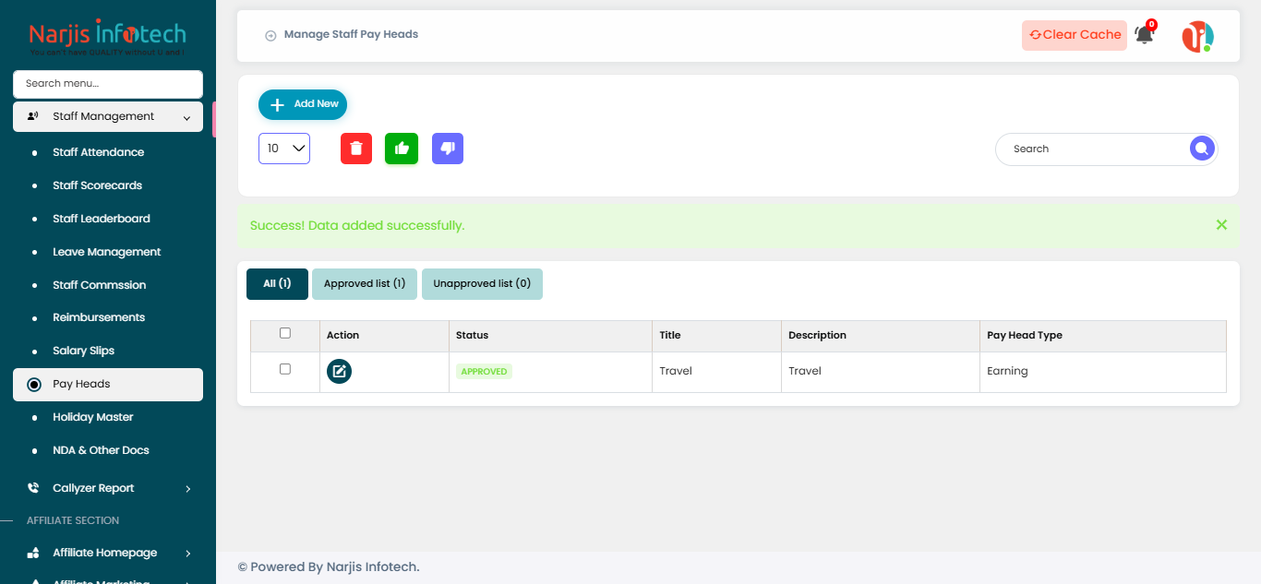The image size is (1261, 584).
Task: Expand the Callyzer Report submenu arrow
Action: pyautogui.click(x=187, y=488)
